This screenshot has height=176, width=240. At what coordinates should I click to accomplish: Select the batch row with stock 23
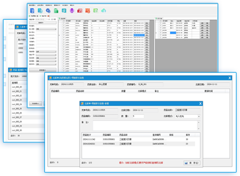(139, 144)
